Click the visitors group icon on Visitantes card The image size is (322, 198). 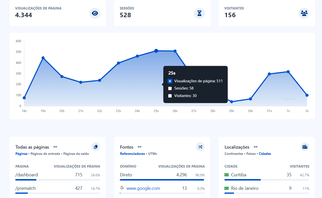[304, 13]
